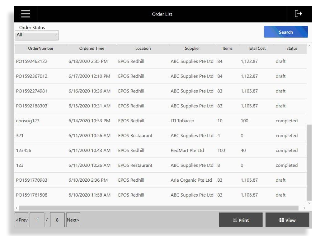320x236 pixels.
Task: Click completed status of eposcig123 order
Action: 286,121
